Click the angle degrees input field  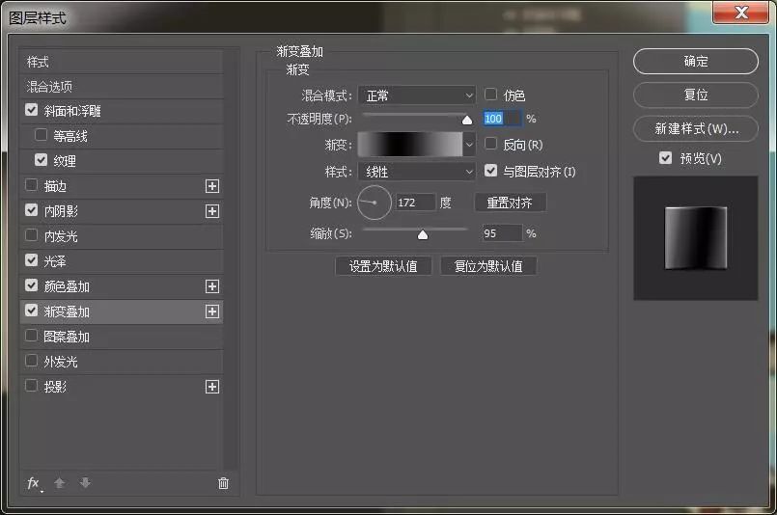coord(415,203)
